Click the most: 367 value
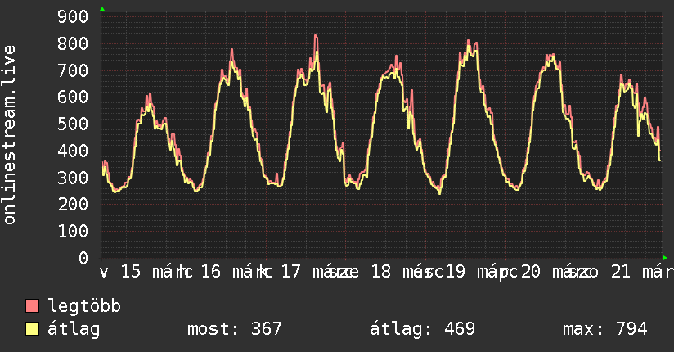The image size is (674, 352). [235, 329]
